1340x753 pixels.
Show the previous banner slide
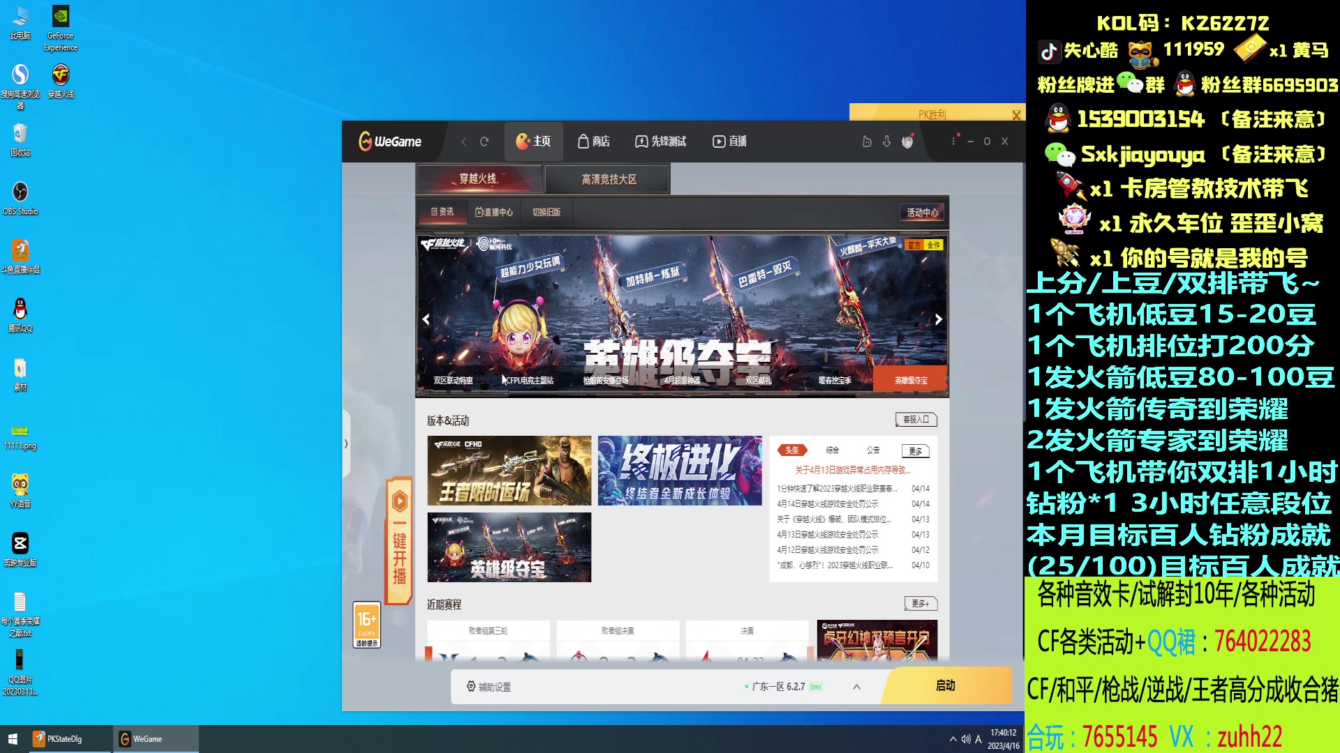click(426, 319)
